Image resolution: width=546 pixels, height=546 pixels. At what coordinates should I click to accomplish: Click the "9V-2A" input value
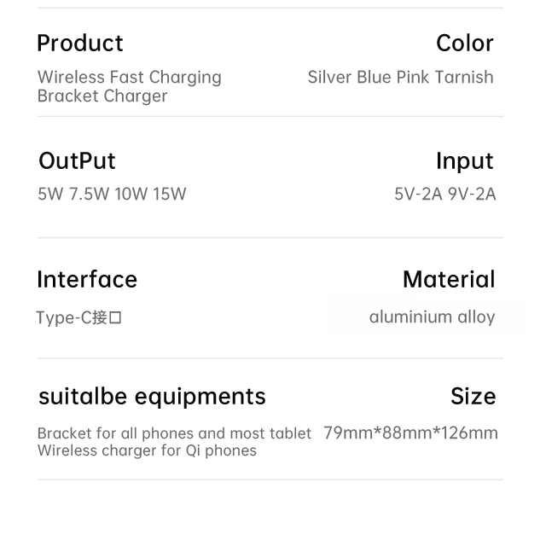472,194
